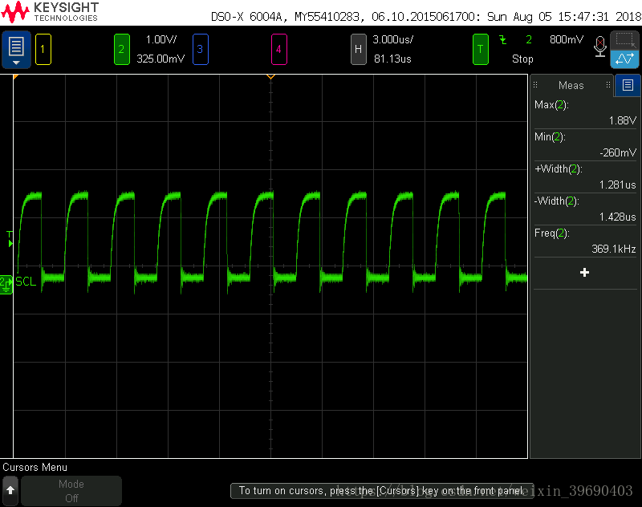Click the trigger level T marker on the left edge
Screen dimensions: 642x507
coord(10,238)
